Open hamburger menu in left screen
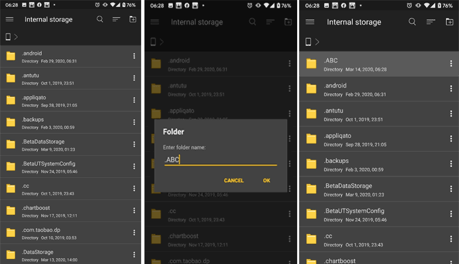 [x=10, y=19]
